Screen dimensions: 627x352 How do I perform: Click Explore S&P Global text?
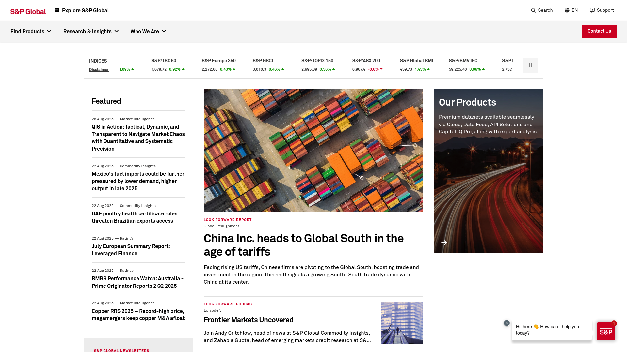(86, 10)
